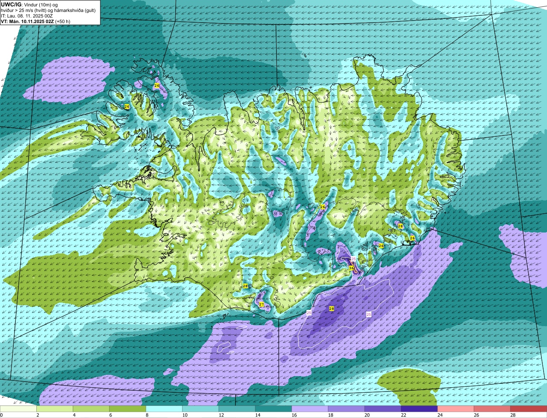Click the white "25" contour label beside the 36 marker
This screenshot has height=418, width=547.
coord(353,259)
